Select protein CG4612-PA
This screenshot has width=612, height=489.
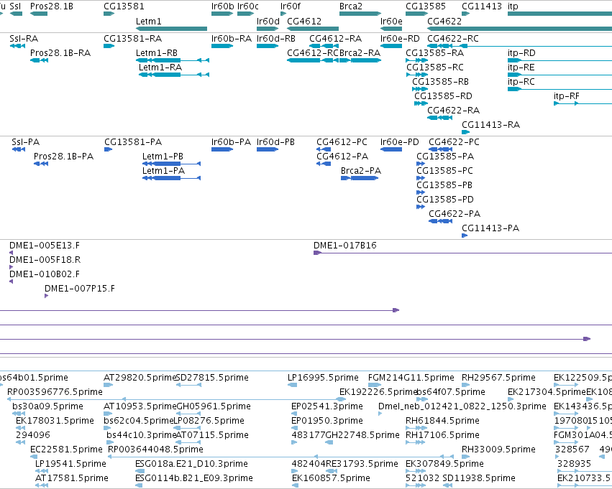pos(342,157)
